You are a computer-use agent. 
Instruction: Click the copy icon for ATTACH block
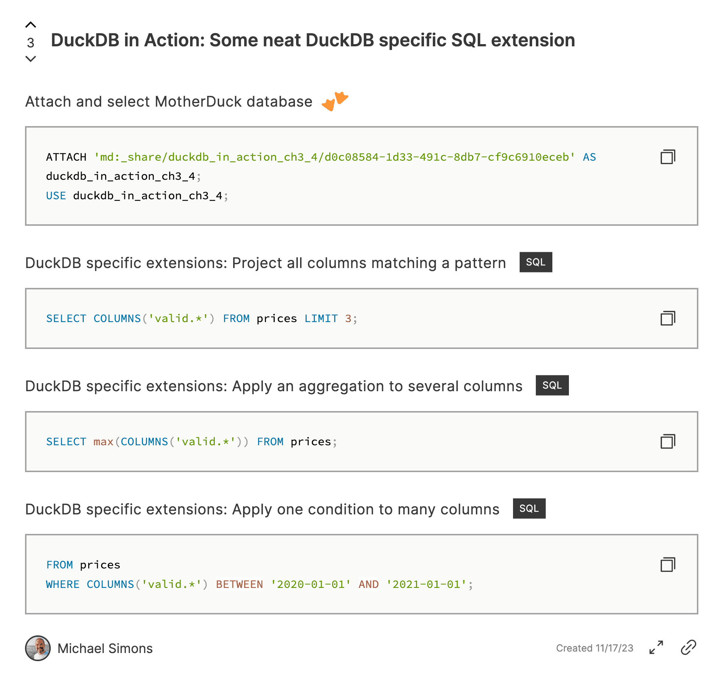[x=667, y=157]
